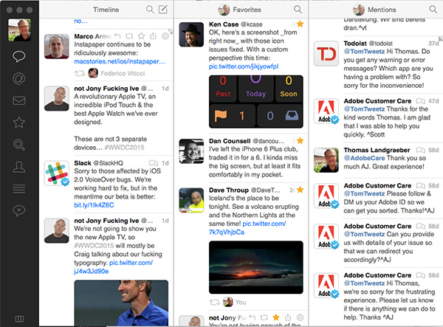Viewport: 443px width, 327px height.
Task: Compose a new tweet
Action: coord(163,10)
